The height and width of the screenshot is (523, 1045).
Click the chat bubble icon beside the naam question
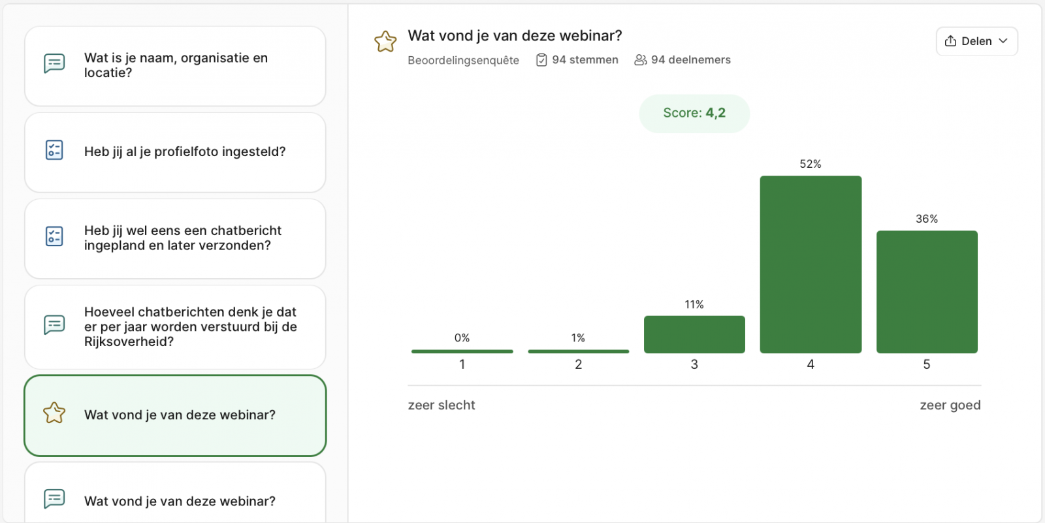coord(54,63)
